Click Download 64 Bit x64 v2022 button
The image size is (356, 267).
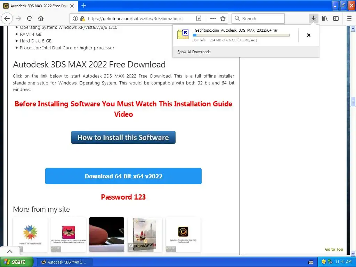[123, 176]
